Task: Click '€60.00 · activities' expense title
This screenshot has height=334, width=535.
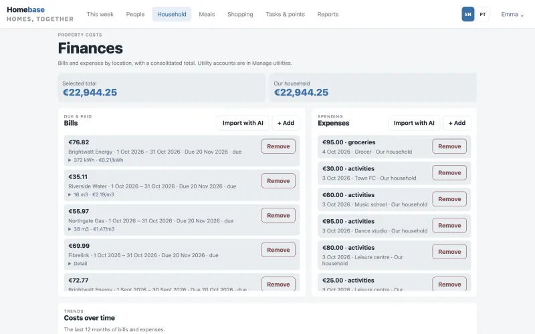Action: pos(348,195)
